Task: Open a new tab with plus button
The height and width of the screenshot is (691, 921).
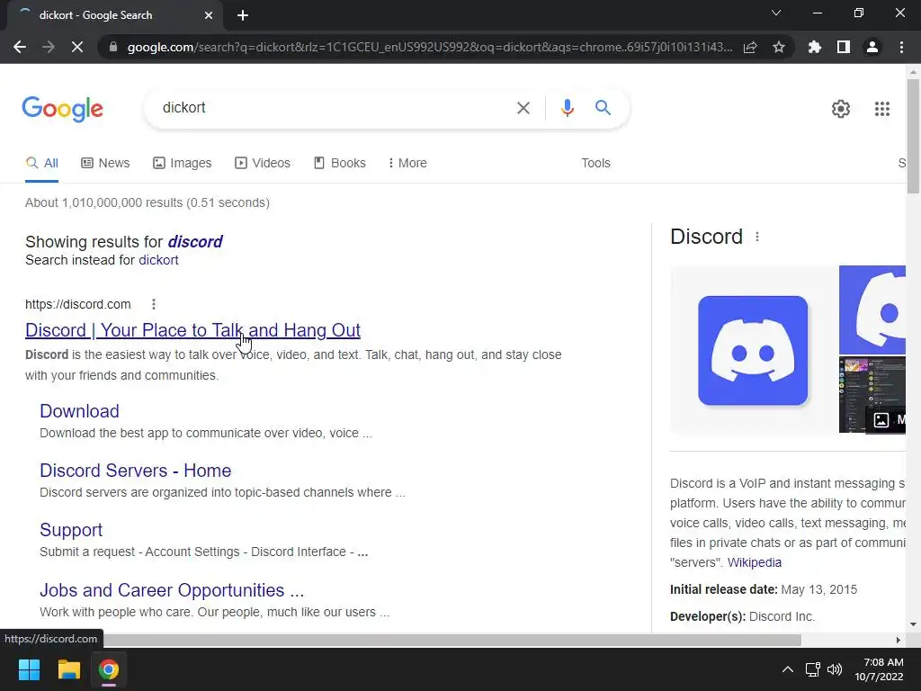Action: [243, 15]
